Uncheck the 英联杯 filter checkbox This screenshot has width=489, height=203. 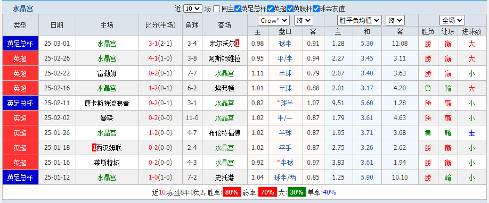290,9
